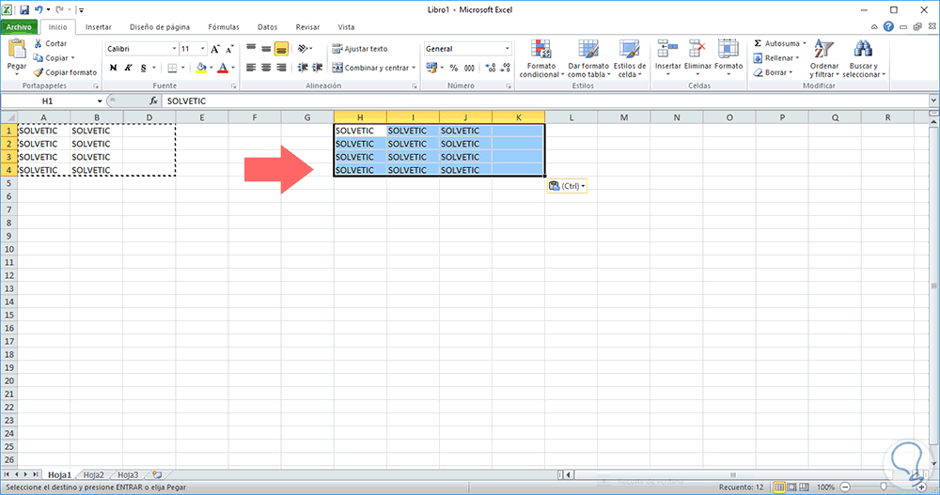
Task: Click increase indent icon
Action: pos(318,68)
